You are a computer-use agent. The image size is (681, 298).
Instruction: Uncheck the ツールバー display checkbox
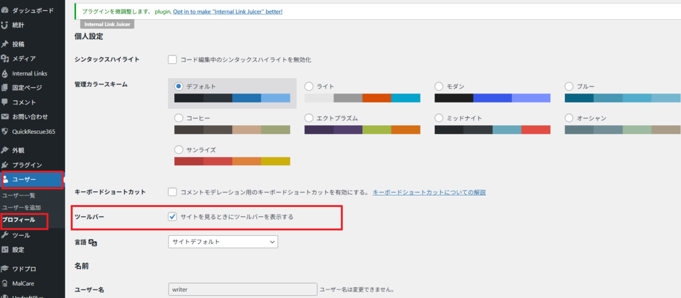tap(173, 217)
